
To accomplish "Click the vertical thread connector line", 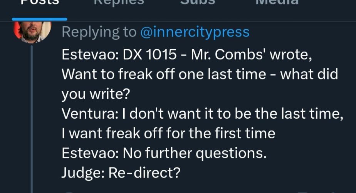I will point(32,116).
